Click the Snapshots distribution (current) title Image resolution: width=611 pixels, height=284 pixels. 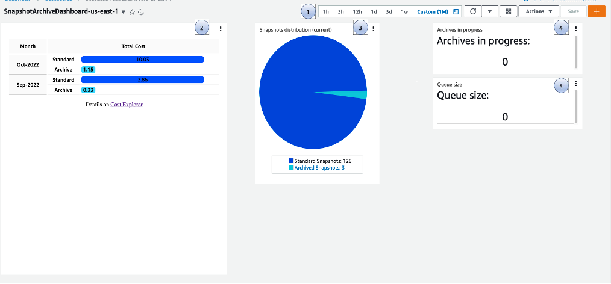[x=296, y=29]
